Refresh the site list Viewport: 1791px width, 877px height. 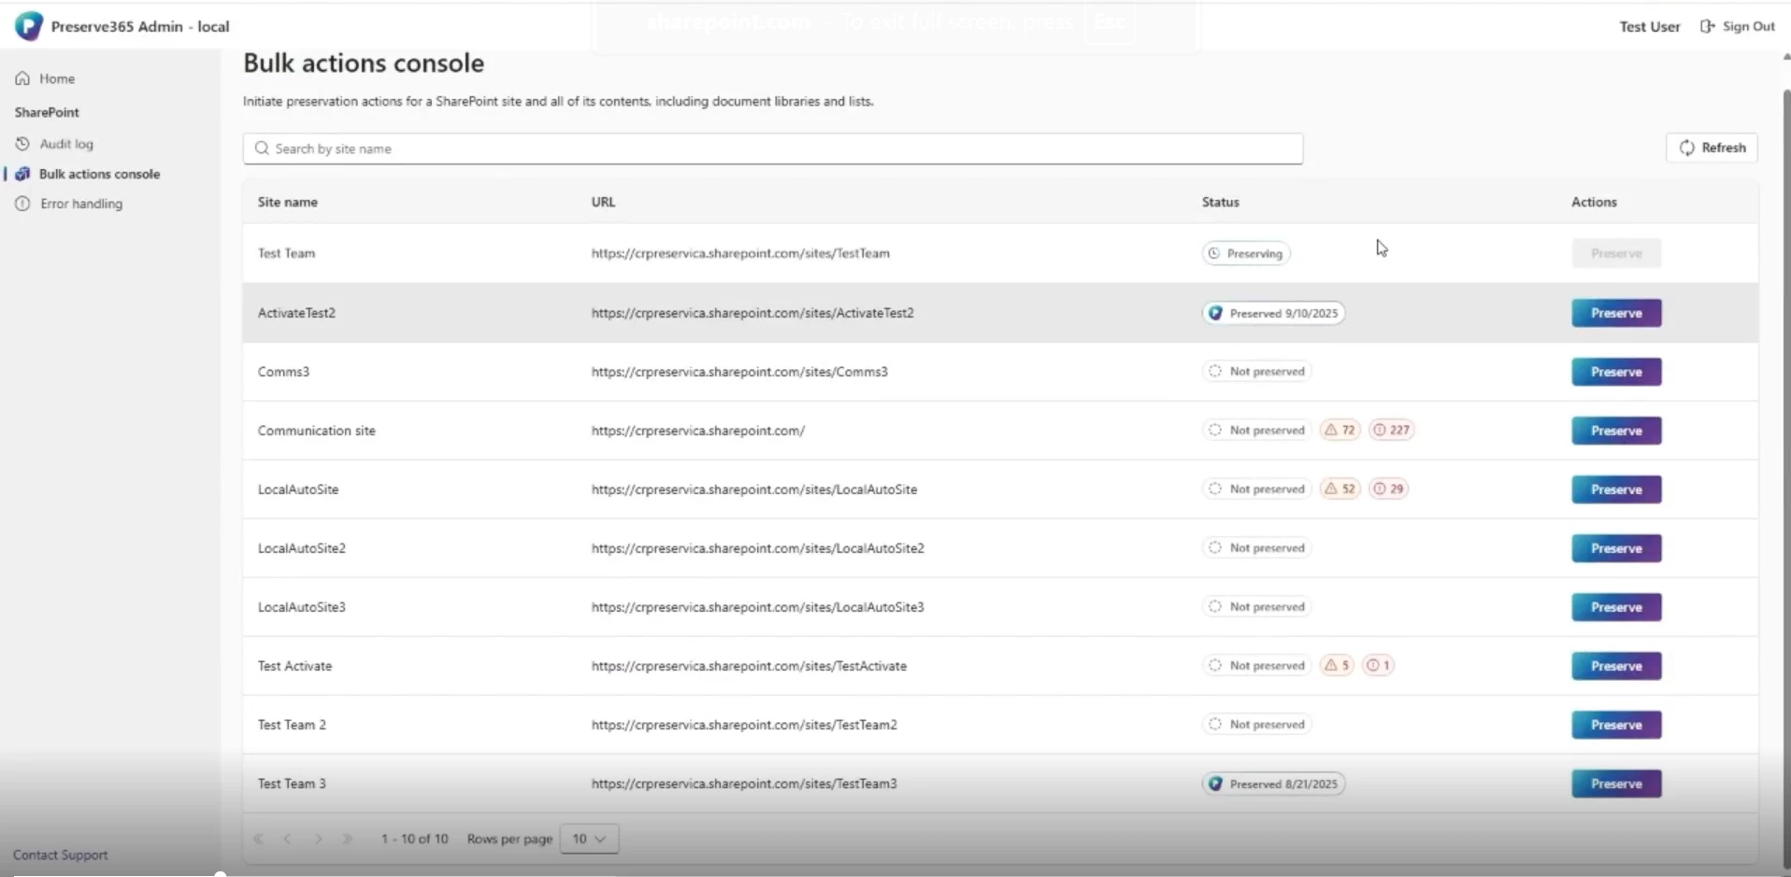[1712, 148]
